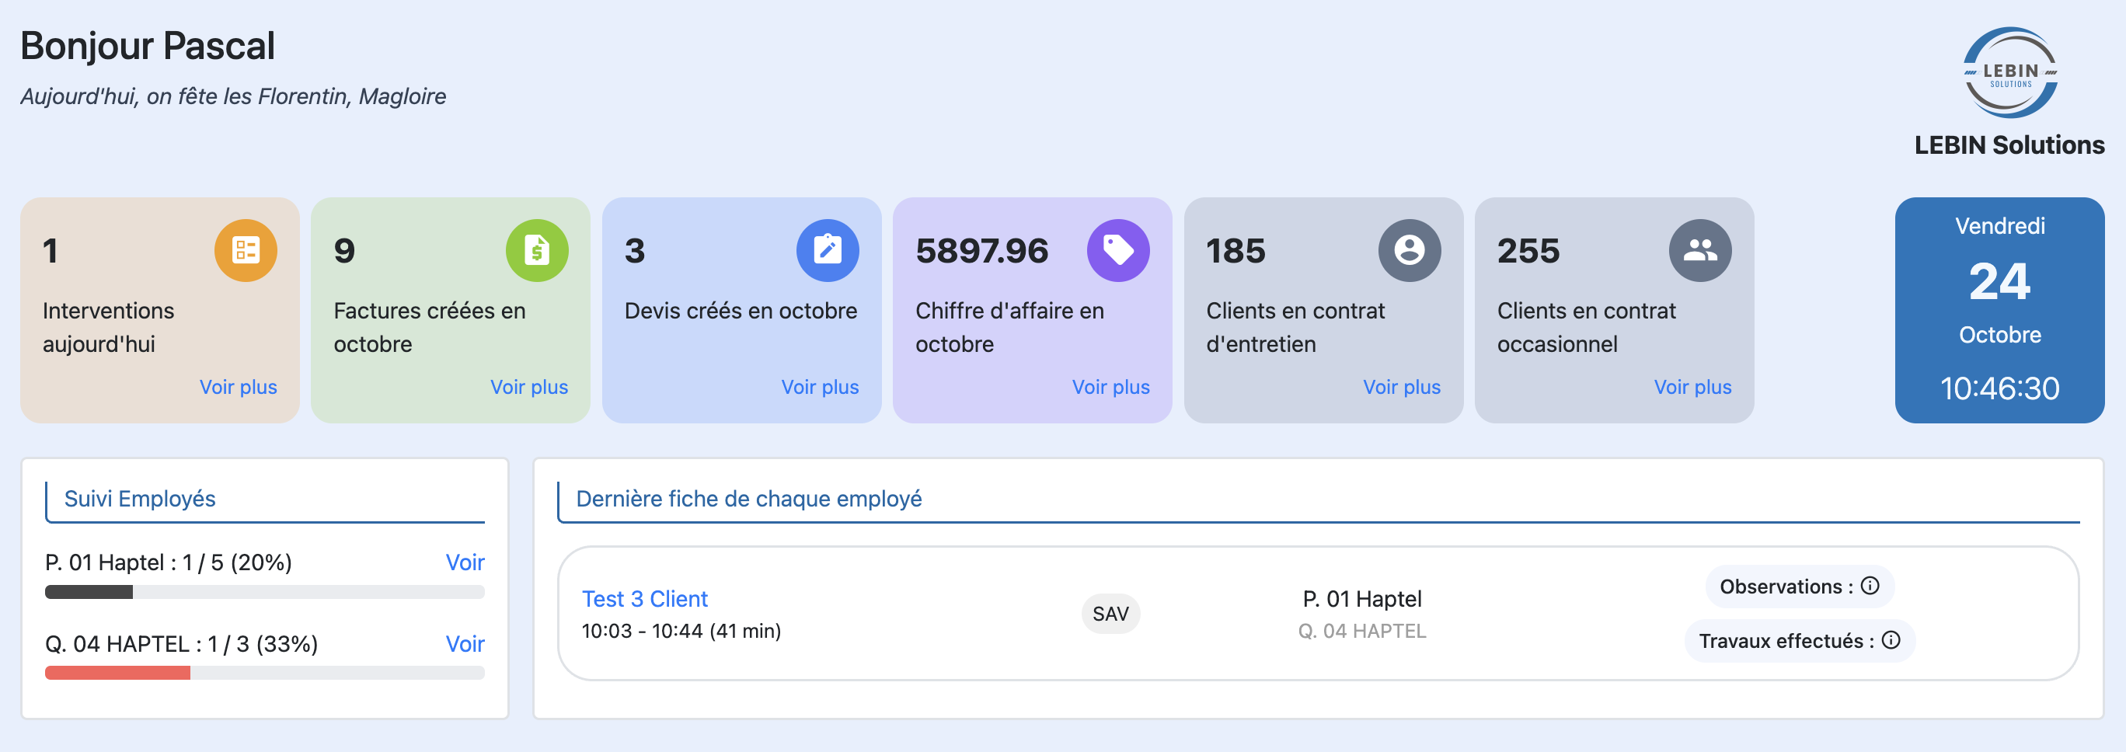This screenshot has width=2126, height=752.
Task: Click the maintenance contract client avatar icon
Action: tap(1409, 250)
